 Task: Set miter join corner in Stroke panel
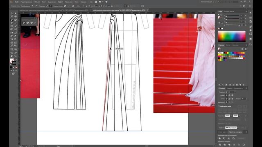coord(226,99)
